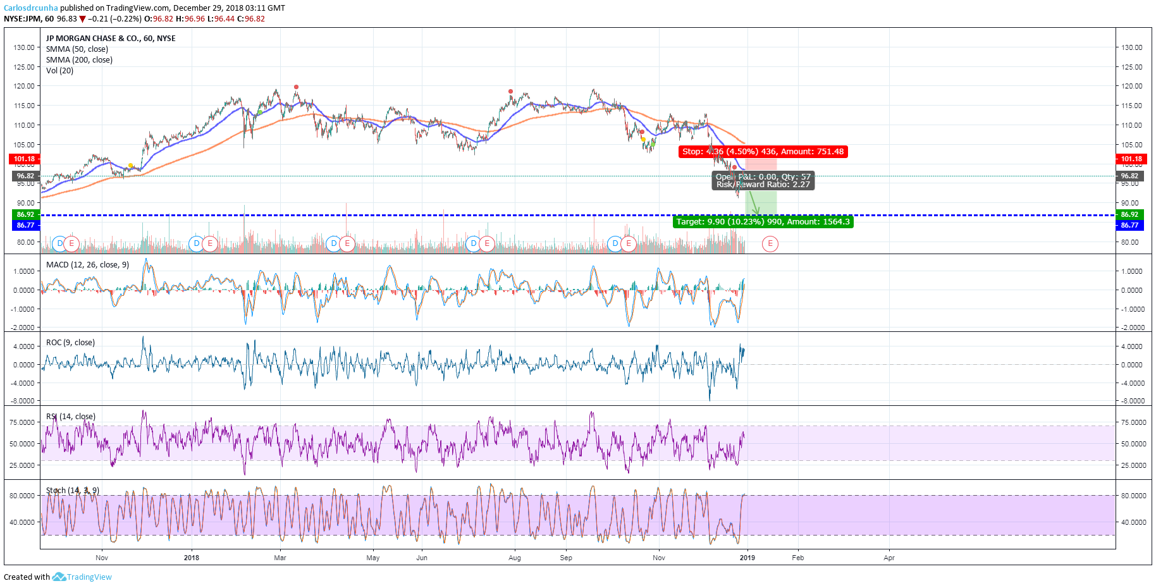Click the earnings E marker from October 2017

tap(71, 243)
